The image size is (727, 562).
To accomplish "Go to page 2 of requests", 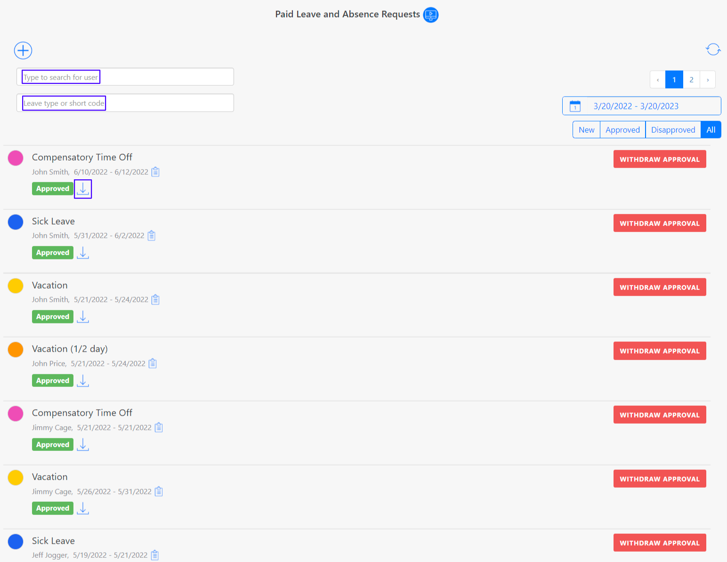I will (x=691, y=79).
